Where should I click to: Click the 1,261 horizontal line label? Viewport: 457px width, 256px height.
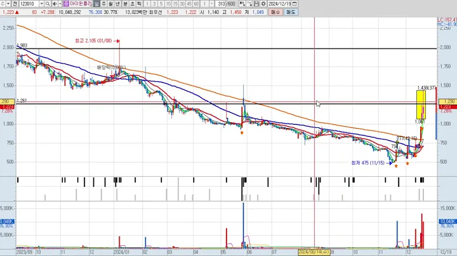(22, 101)
